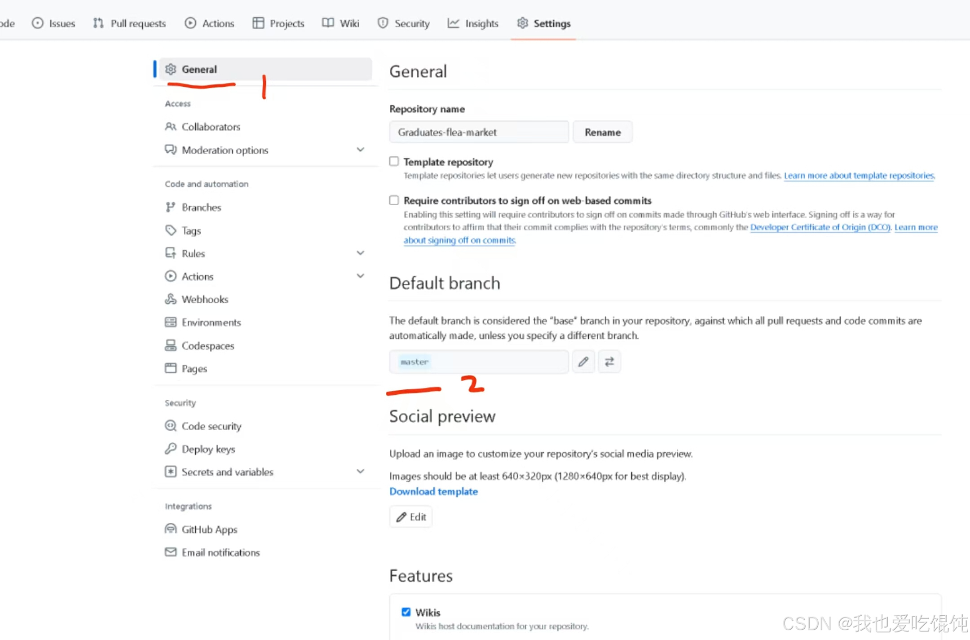
Task: Open Codespaces settings from sidebar
Action: tap(208, 345)
